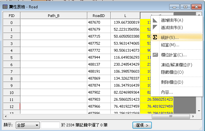Click L cell 50.6050503388
This screenshot has width=205, height=131.
tap(125, 36)
